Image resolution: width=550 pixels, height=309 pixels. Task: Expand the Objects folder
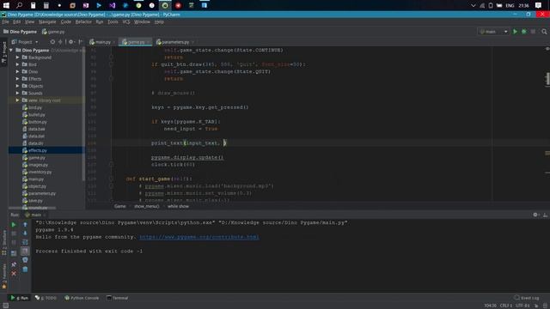(17, 86)
